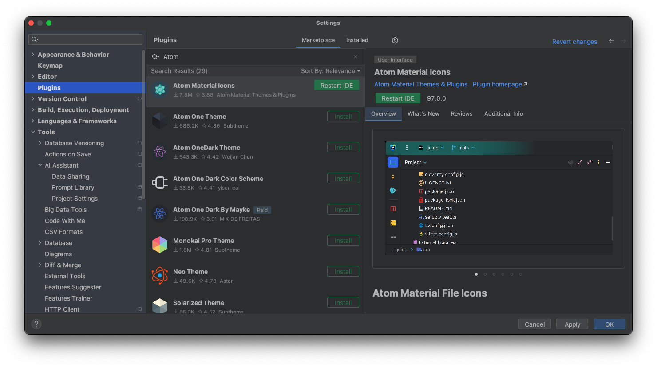Viewport: 657px width, 367px height.
Task: Click project-level marker beside Actions on Save
Action: (x=139, y=154)
